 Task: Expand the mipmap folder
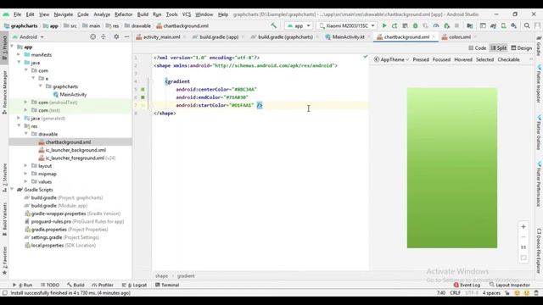[25, 174]
